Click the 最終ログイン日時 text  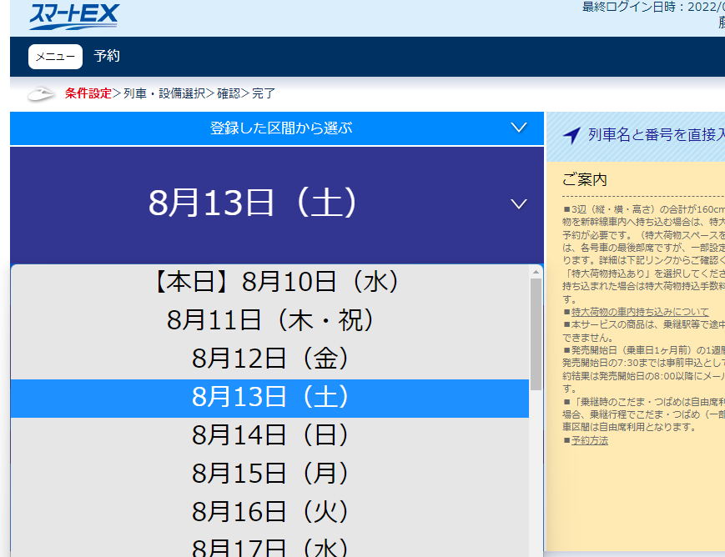(x=653, y=7)
